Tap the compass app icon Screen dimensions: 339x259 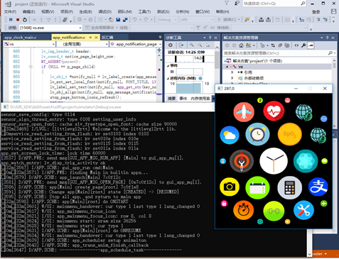point(242,161)
